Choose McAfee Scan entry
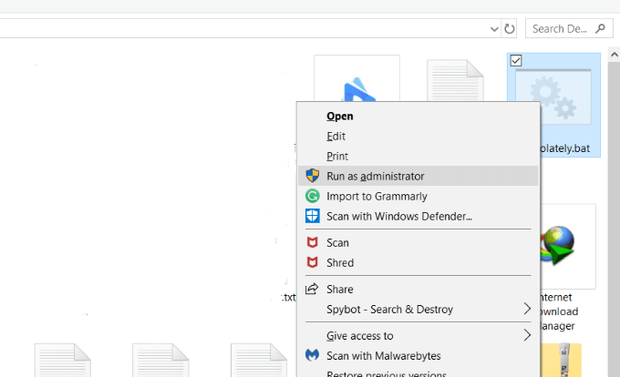The width and height of the screenshot is (620, 377). click(x=418, y=243)
